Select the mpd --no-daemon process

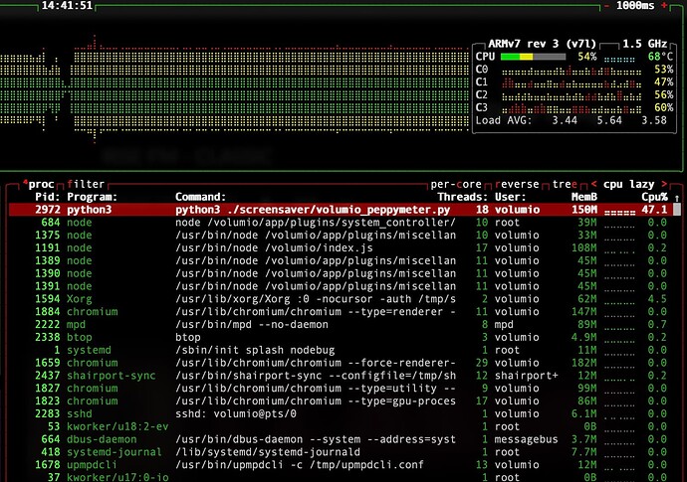click(341, 324)
